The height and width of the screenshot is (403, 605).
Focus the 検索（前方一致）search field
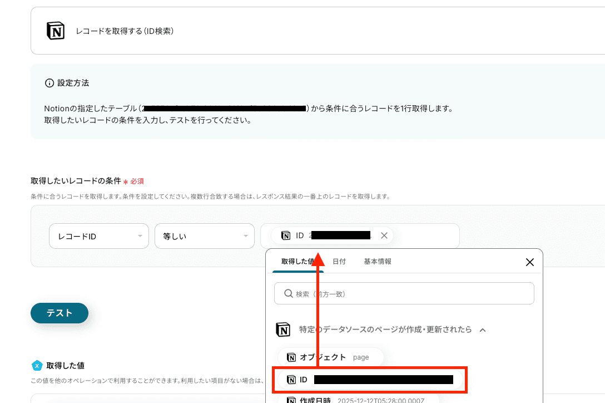coord(404,294)
